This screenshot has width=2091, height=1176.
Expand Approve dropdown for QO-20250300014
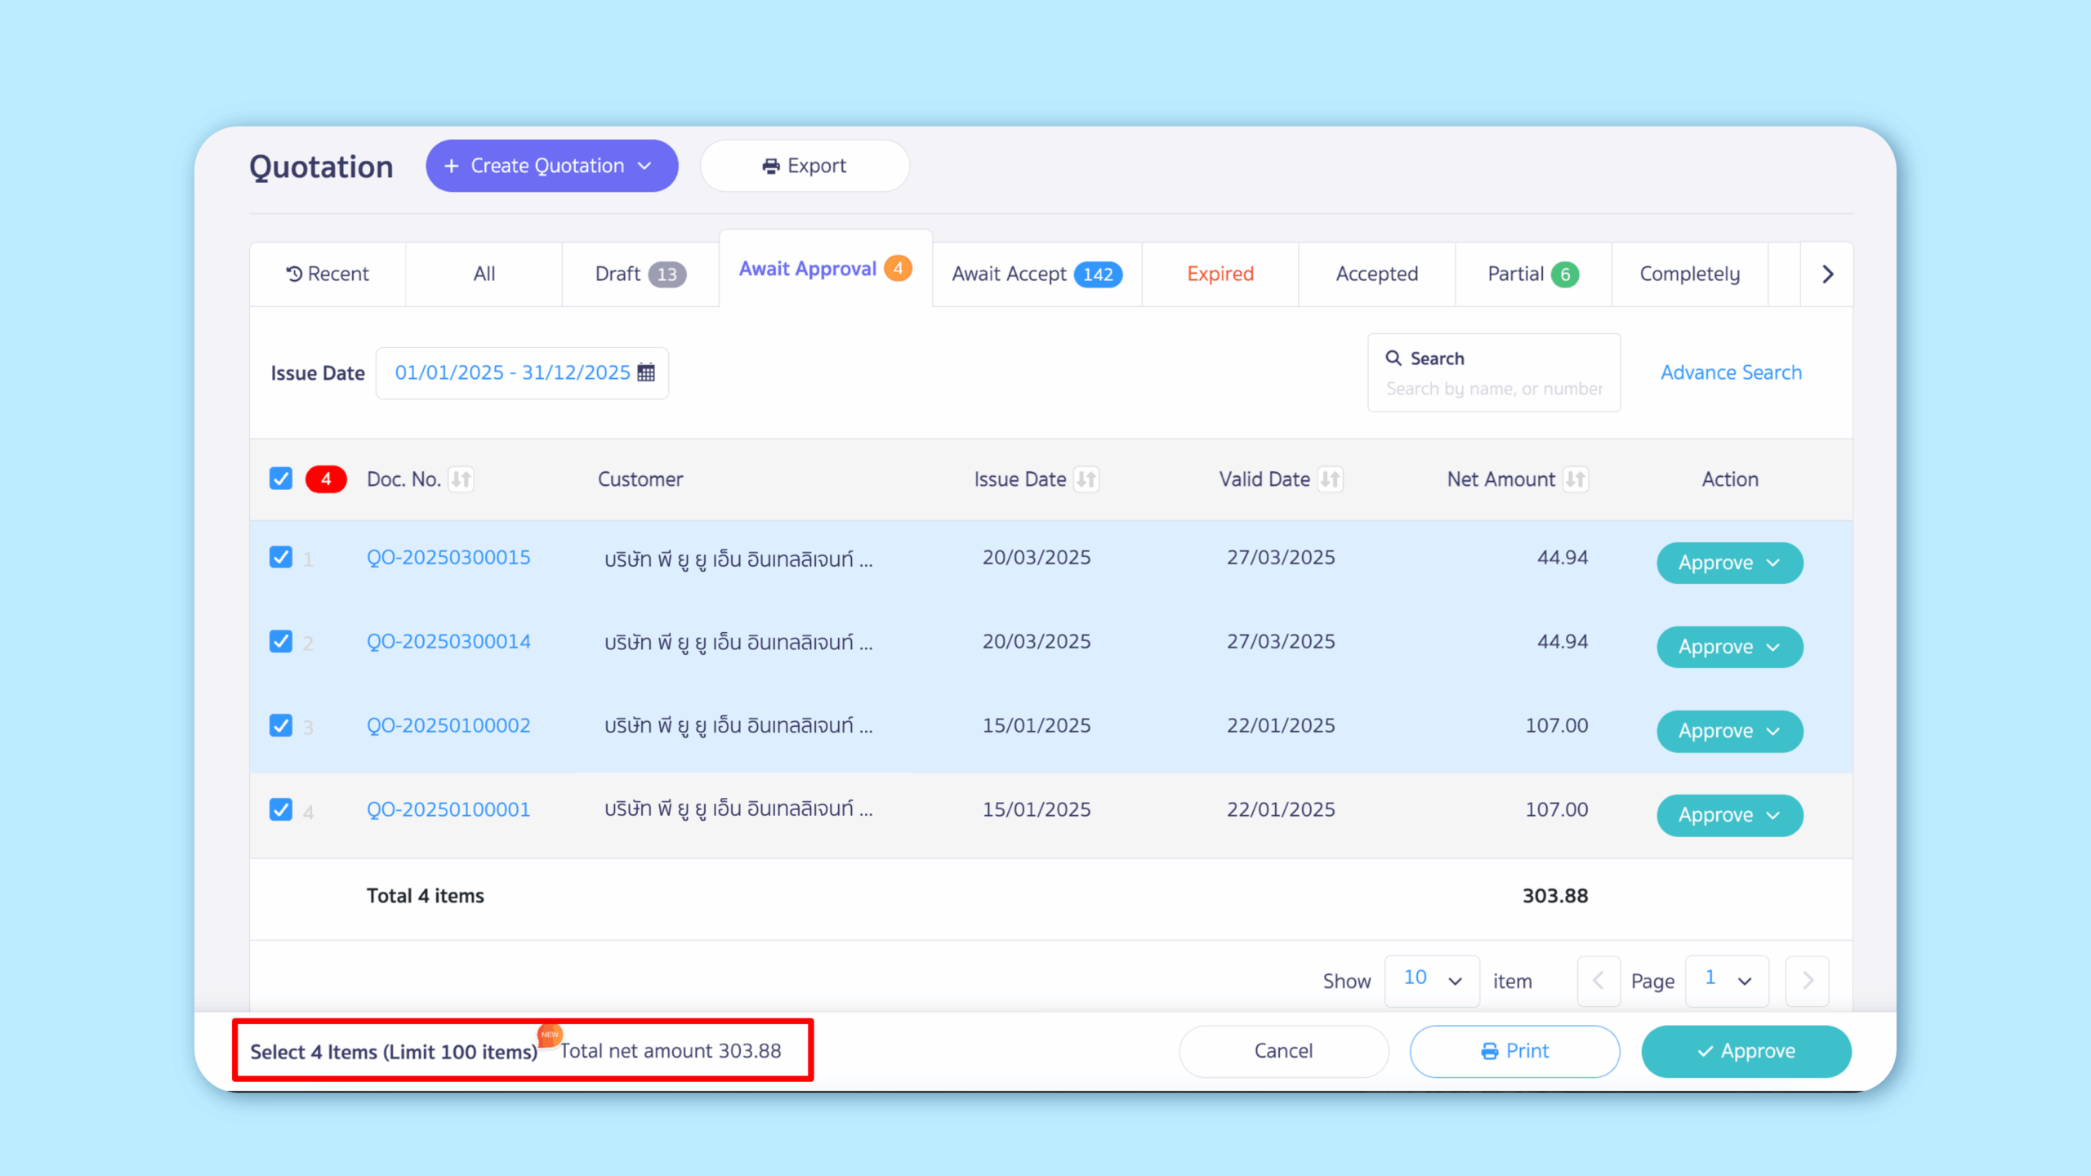(1773, 647)
